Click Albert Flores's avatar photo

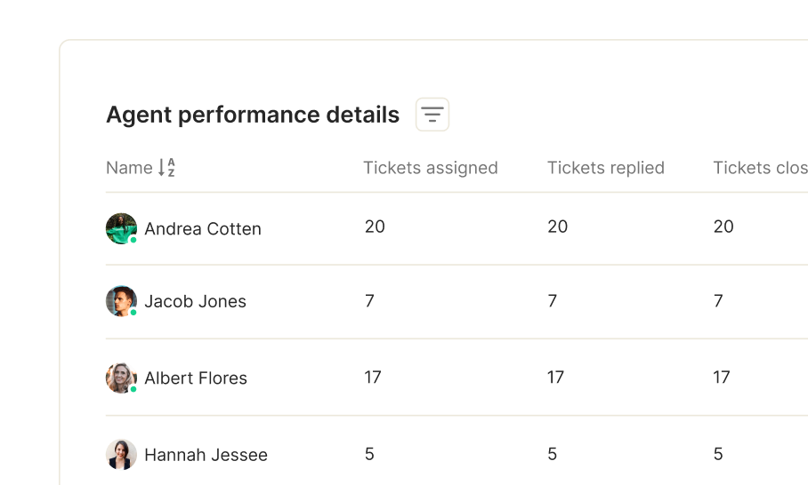pyautogui.click(x=121, y=378)
